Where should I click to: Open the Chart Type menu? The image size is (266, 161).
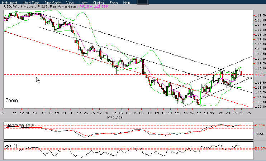click(31, 3)
